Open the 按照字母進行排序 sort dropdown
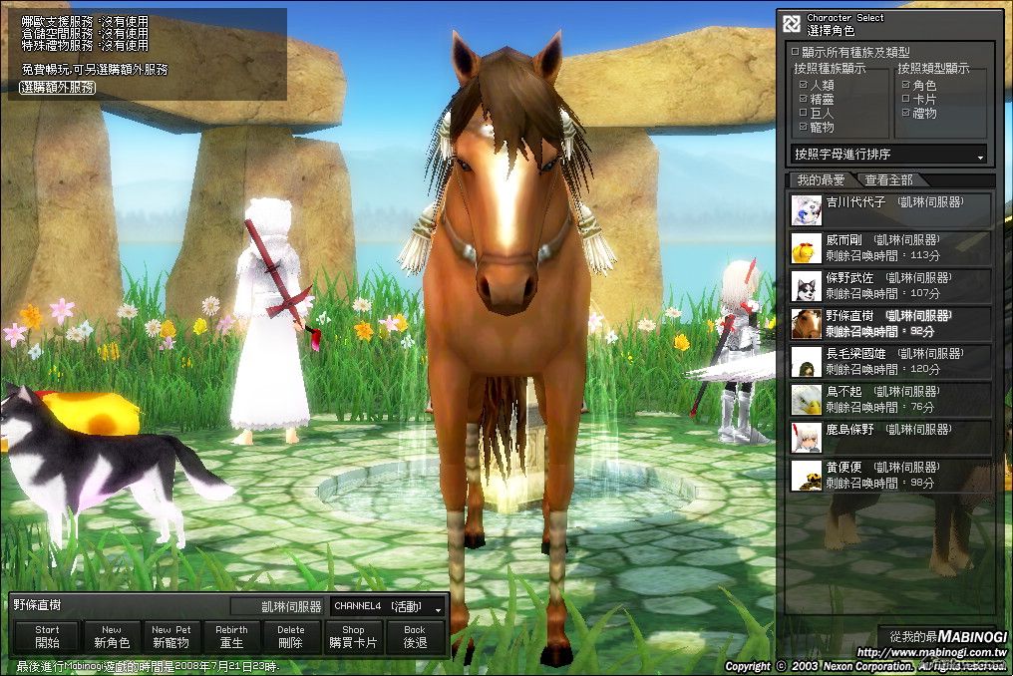1013x676 pixels. [889, 155]
